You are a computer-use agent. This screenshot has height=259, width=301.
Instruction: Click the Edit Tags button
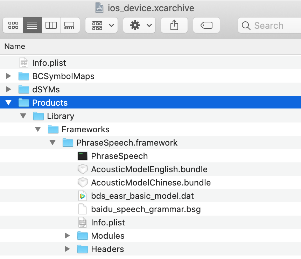click(x=206, y=25)
